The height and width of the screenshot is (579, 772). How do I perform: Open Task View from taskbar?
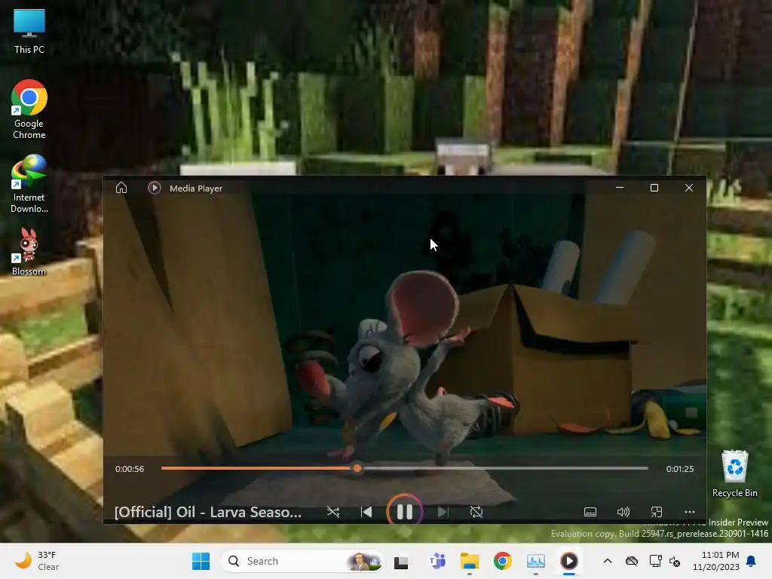[401, 561]
